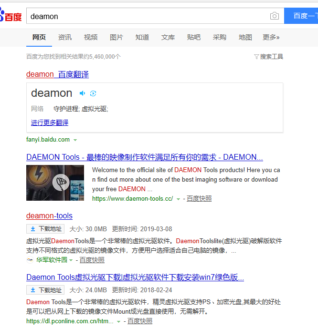Image resolution: width=318 pixels, height=328 pixels.
Task: Play the deamon pronunciation speaker icon
Action: pyautogui.click(x=83, y=93)
